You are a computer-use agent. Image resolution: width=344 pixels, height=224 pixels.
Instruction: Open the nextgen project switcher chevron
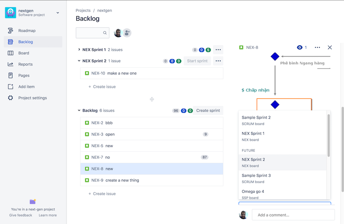coord(58,13)
